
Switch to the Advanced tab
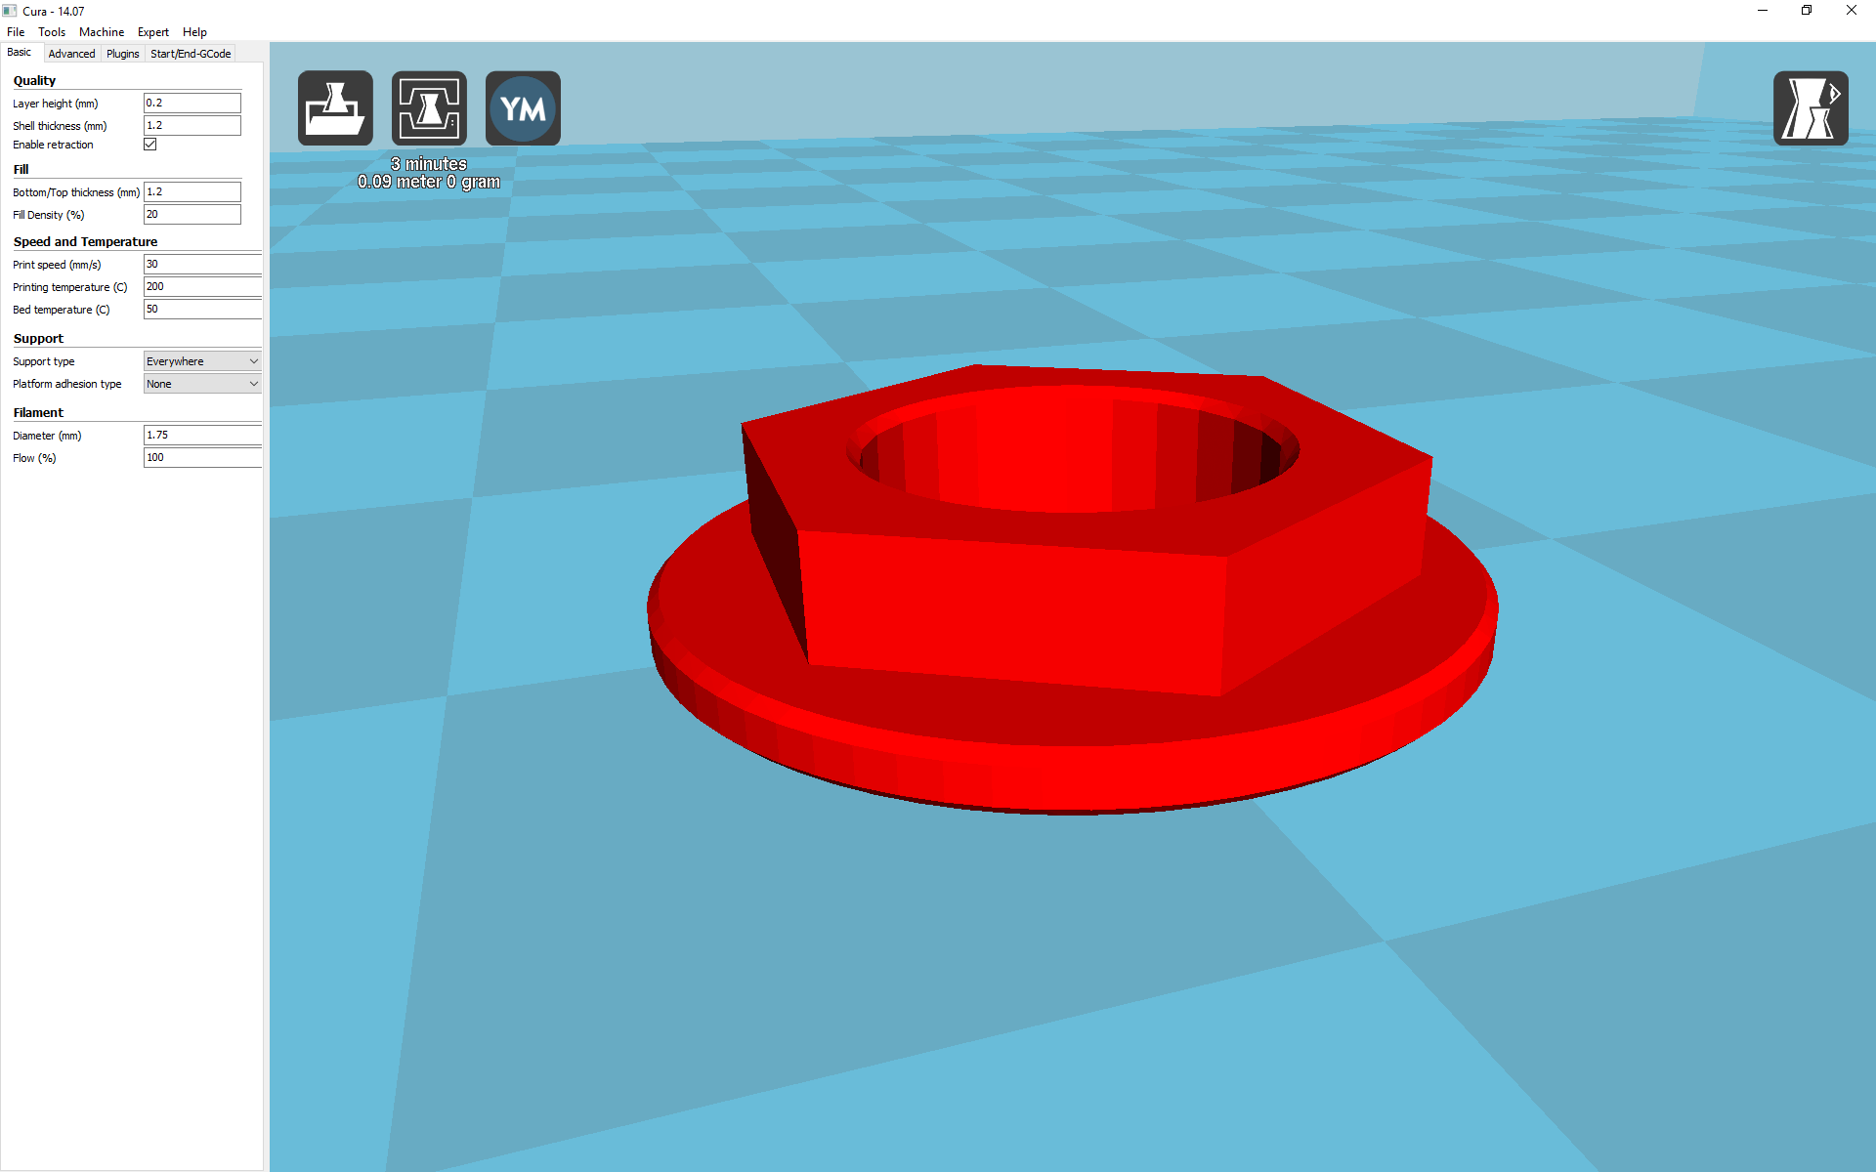point(71,54)
